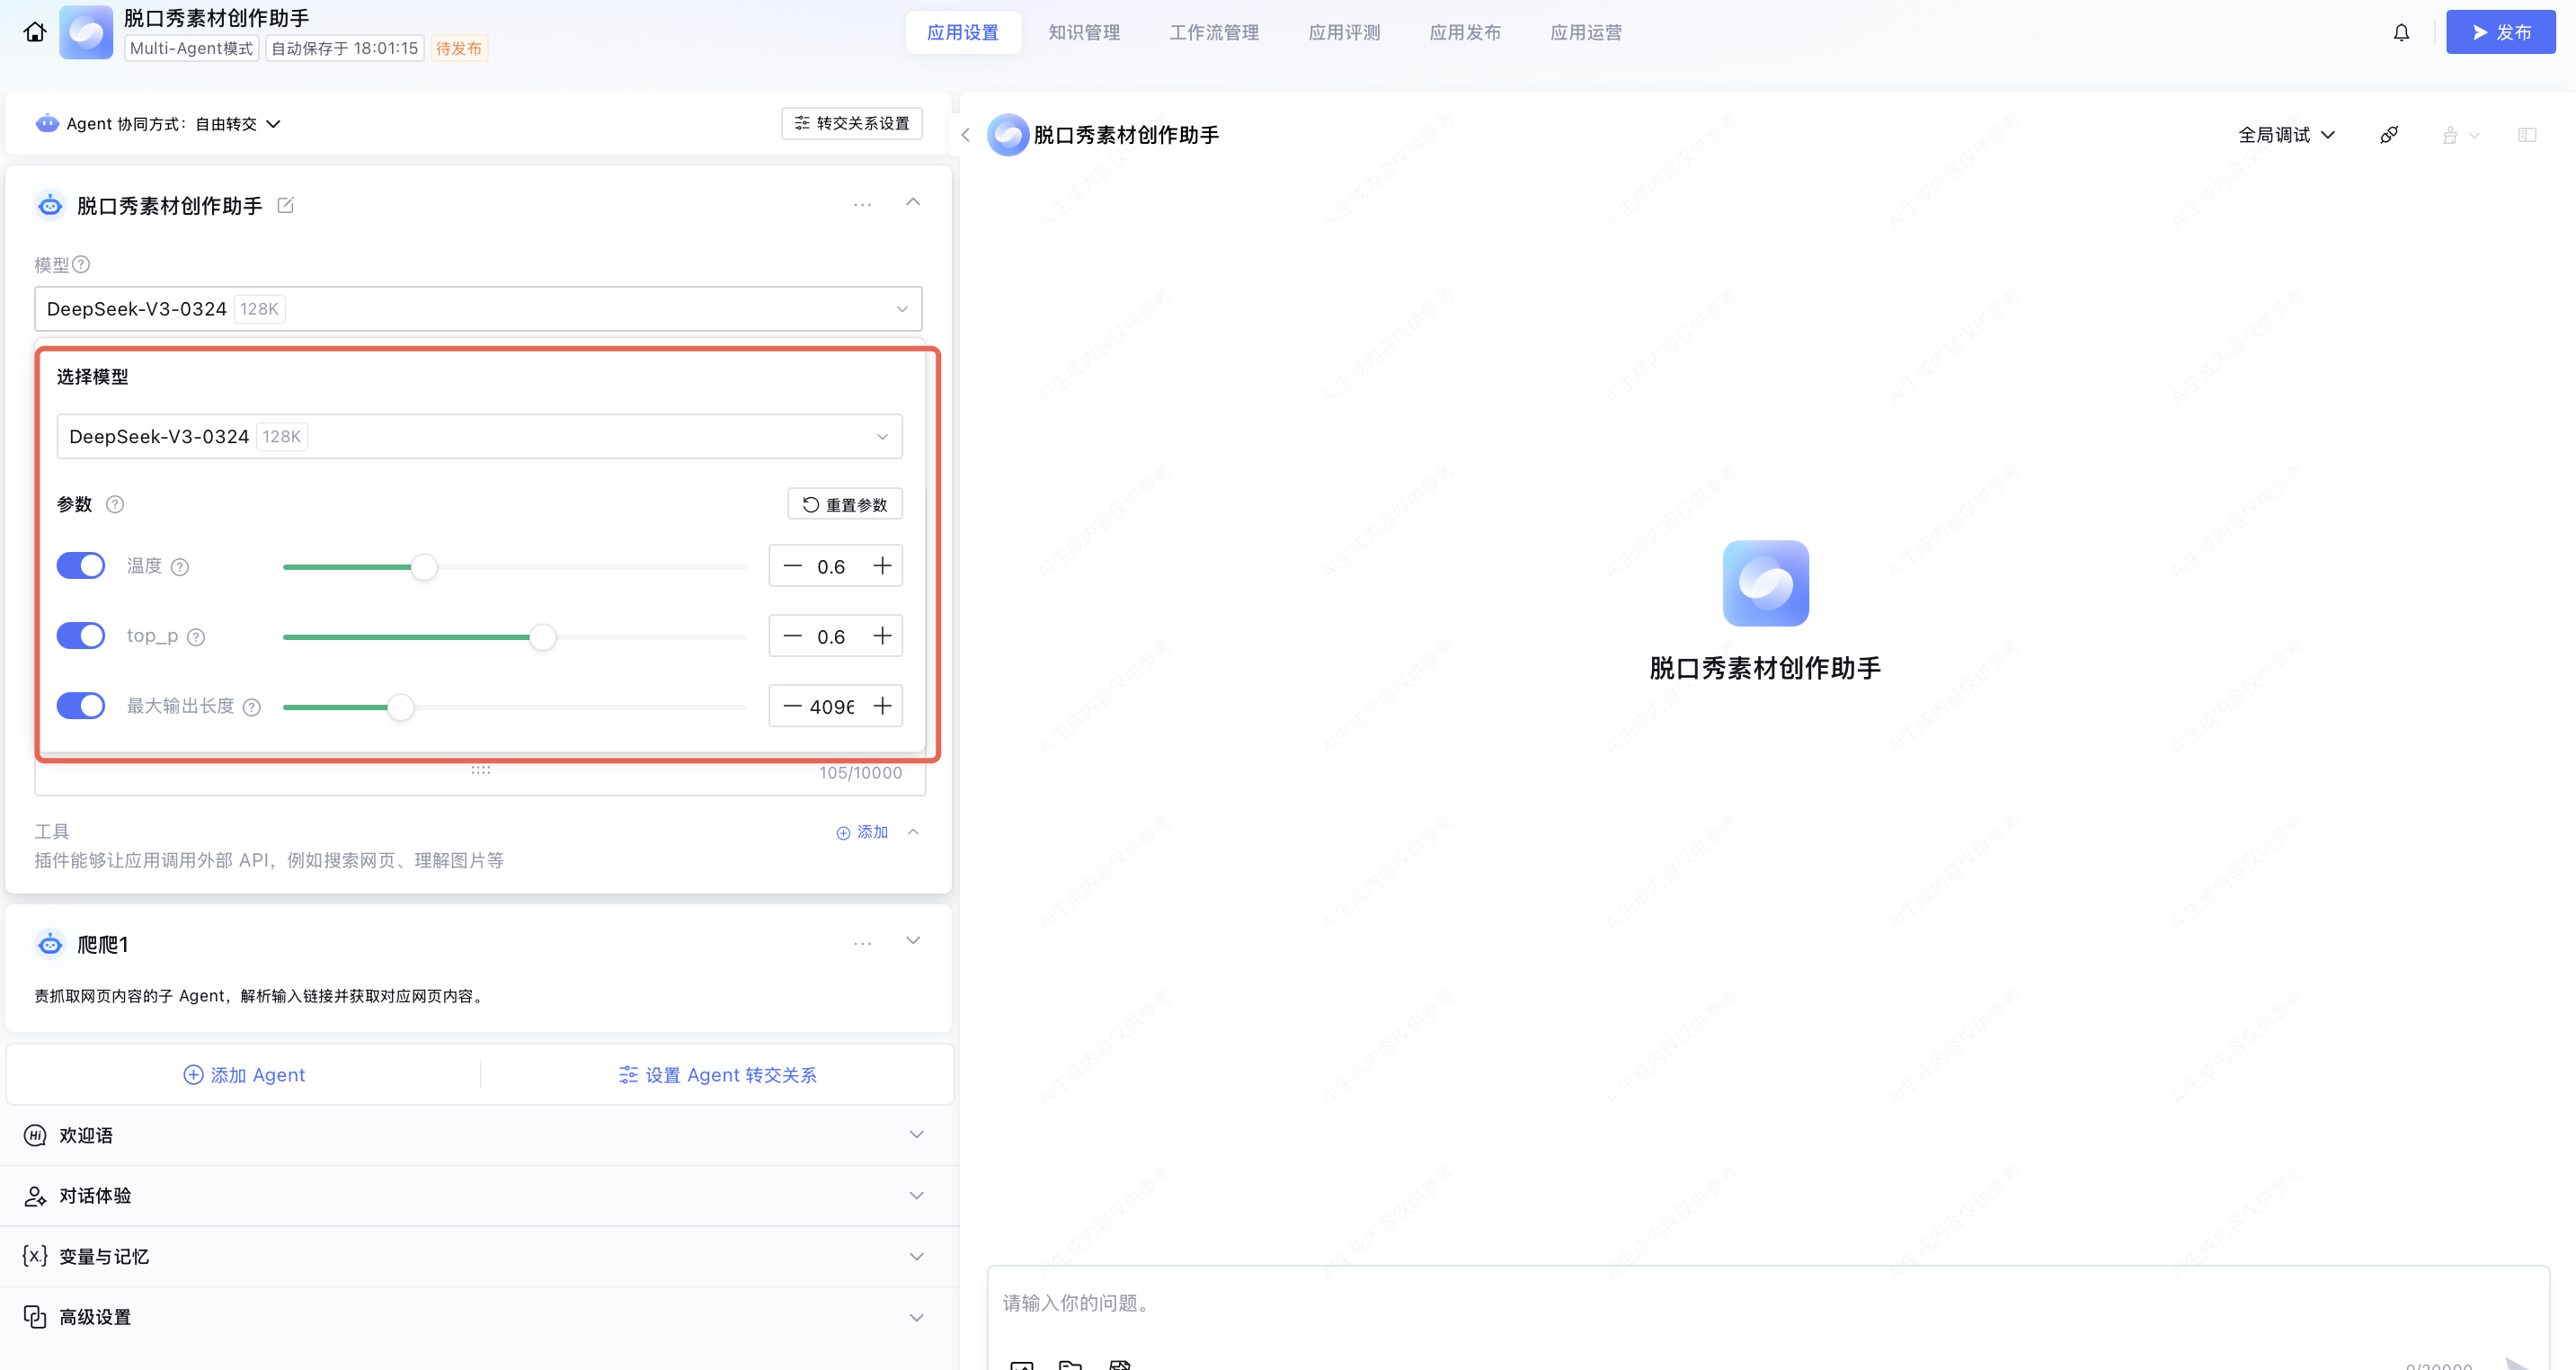Image resolution: width=2576 pixels, height=1370 pixels.
Task: Click the top_p slider handle
Action: 542,637
